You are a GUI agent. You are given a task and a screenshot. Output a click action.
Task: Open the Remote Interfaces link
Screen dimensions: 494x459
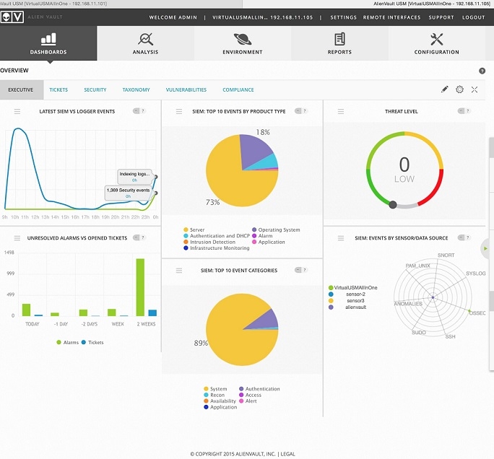(x=391, y=17)
